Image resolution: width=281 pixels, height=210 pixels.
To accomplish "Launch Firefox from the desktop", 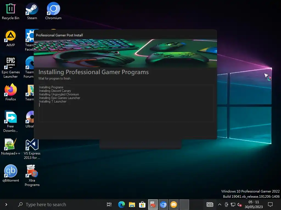I will pyautogui.click(x=11, y=92).
